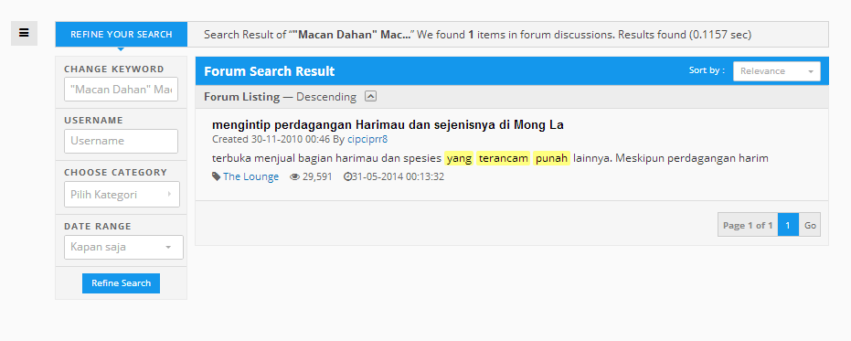Click the Search Result summary text
The width and height of the screenshot is (851, 341).
click(477, 35)
